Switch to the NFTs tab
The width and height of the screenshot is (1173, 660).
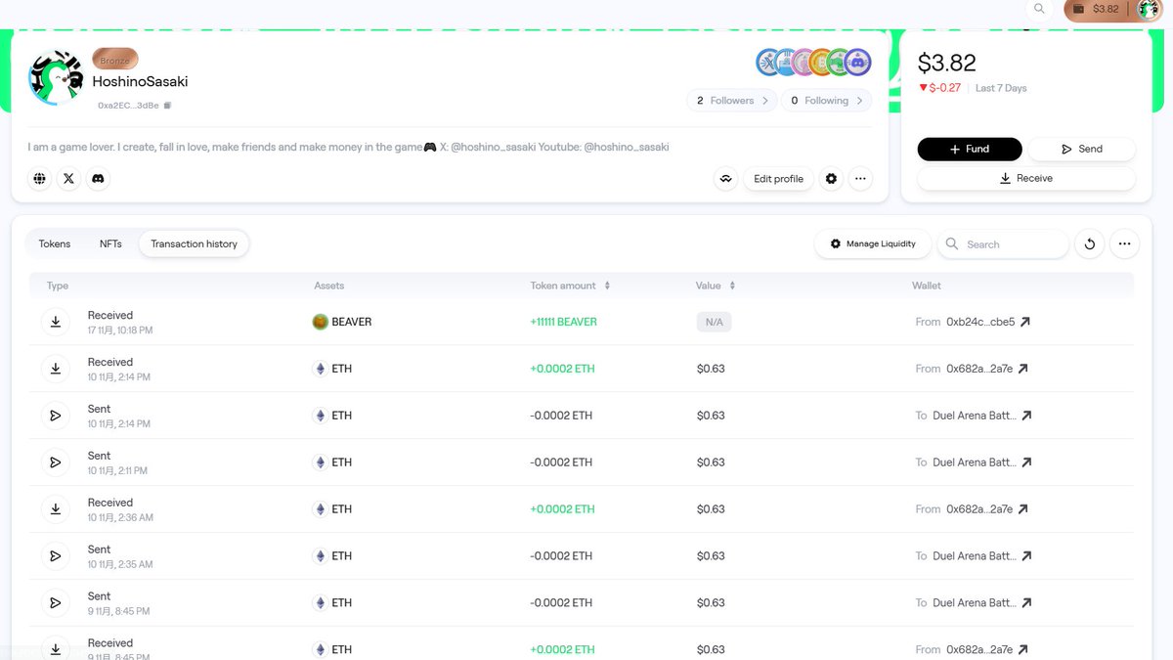pyautogui.click(x=110, y=243)
